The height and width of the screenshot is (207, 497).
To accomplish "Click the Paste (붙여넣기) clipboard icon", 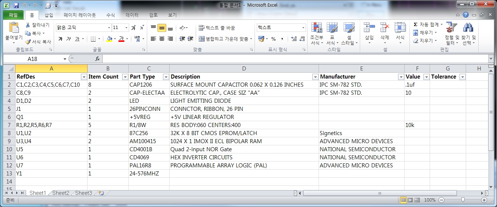I will (14, 28).
